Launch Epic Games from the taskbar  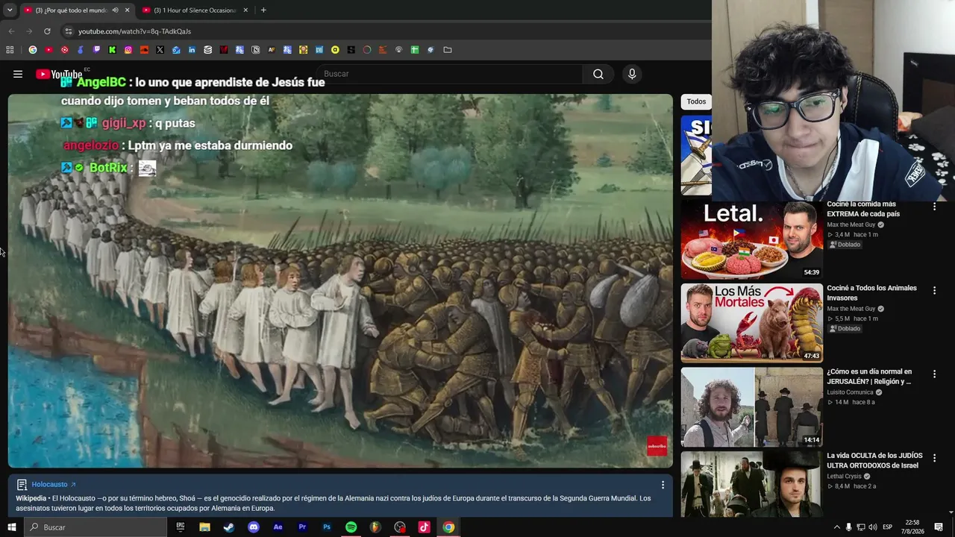click(180, 527)
